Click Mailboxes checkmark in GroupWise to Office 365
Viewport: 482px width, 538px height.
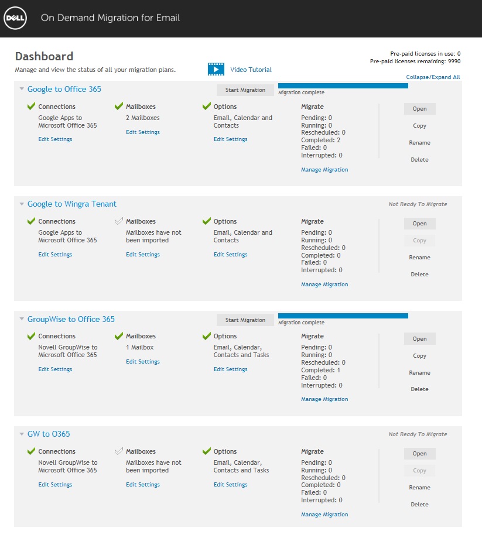(x=119, y=336)
